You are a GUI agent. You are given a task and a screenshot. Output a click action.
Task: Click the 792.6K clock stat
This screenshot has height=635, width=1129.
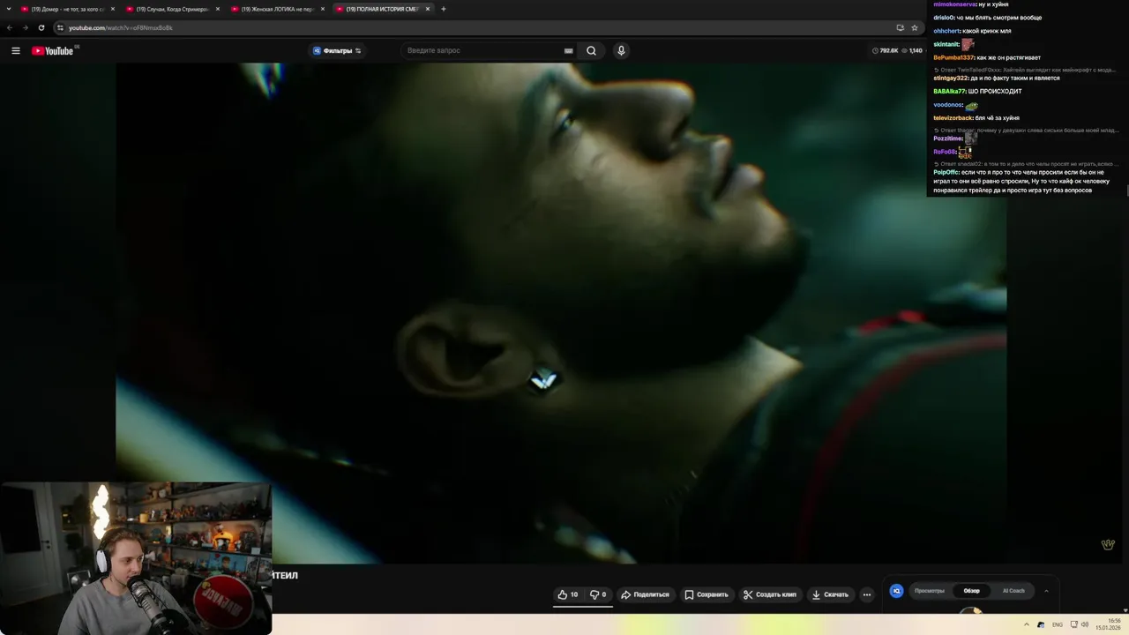pyautogui.click(x=885, y=50)
